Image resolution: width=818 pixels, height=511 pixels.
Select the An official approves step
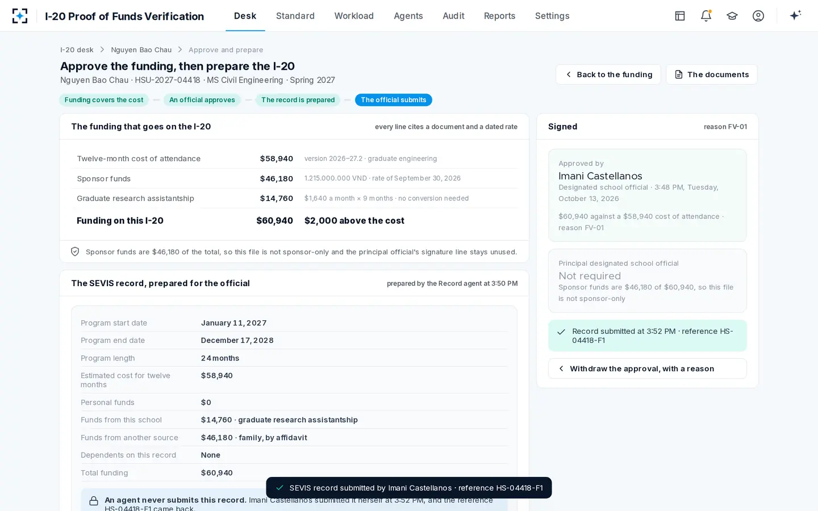202,100
